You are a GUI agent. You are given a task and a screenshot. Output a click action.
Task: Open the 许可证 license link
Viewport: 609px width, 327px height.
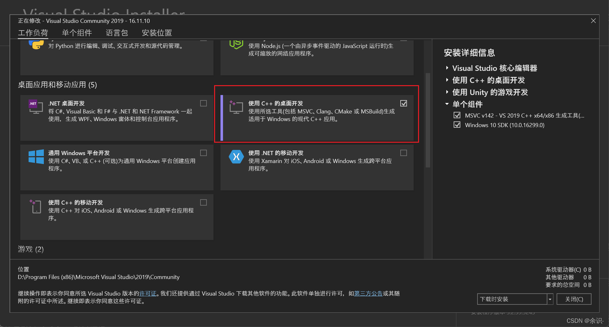pyautogui.click(x=148, y=293)
